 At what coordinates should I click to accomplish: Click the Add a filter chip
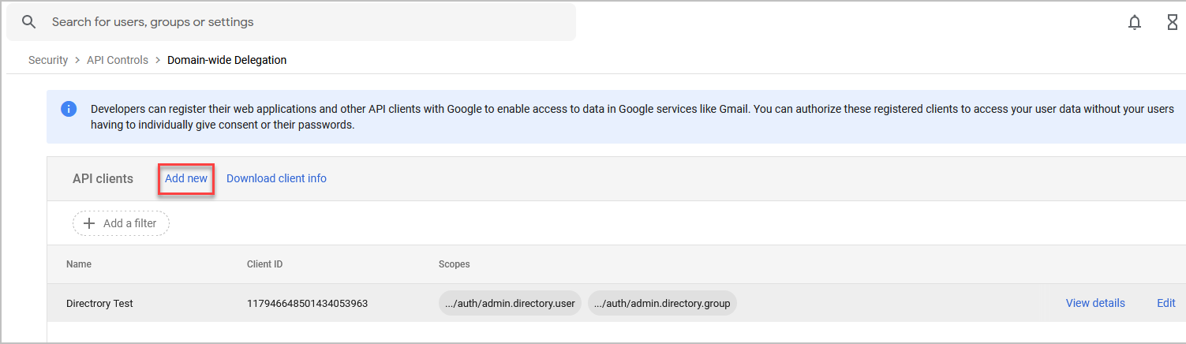121,223
